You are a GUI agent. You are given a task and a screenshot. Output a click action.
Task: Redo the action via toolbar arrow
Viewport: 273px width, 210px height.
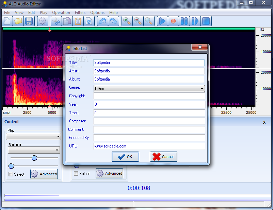click(113, 21)
